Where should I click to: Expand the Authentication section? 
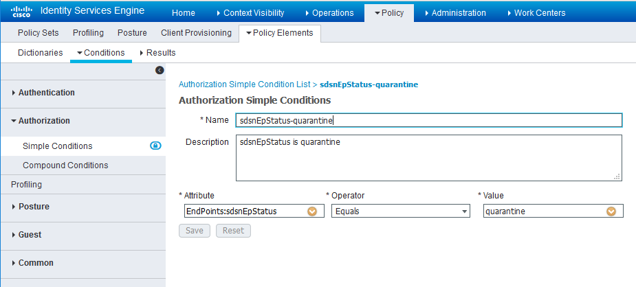click(x=46, y=93)
